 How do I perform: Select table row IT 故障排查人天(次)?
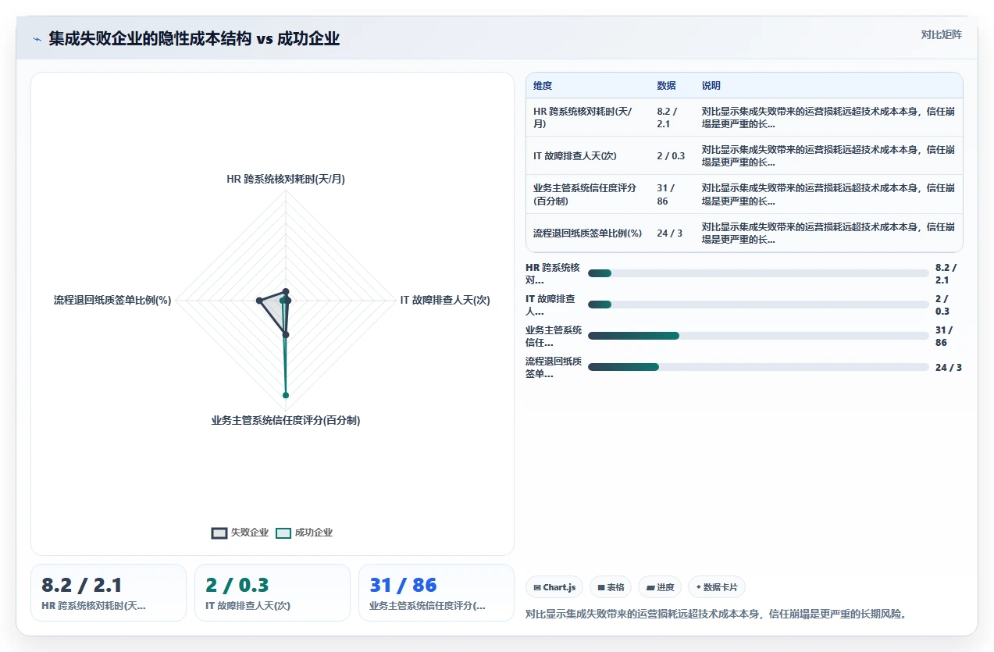click(744, 155)
